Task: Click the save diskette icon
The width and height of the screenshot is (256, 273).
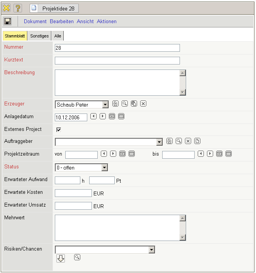Action: click(7, 22)
